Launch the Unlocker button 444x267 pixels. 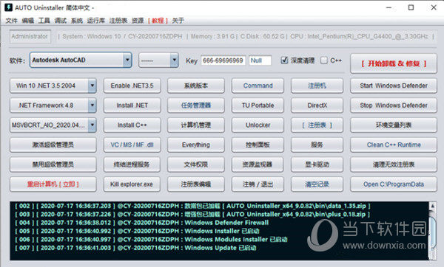(258, 125)
